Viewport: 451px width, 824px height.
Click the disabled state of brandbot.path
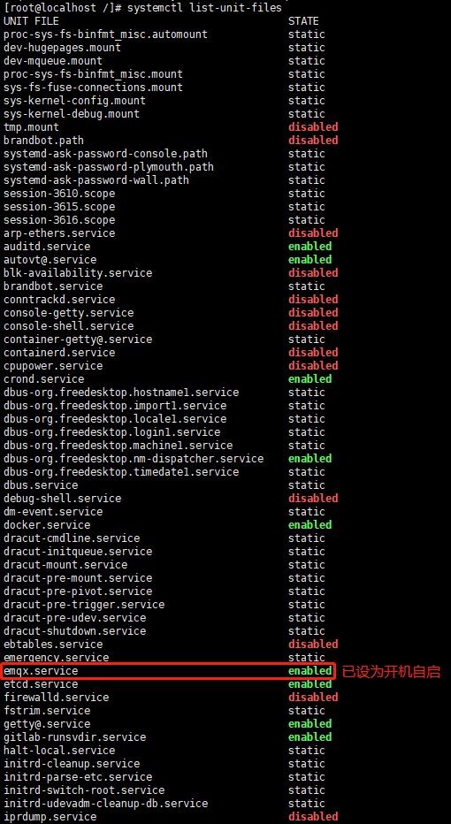[313, 141]
